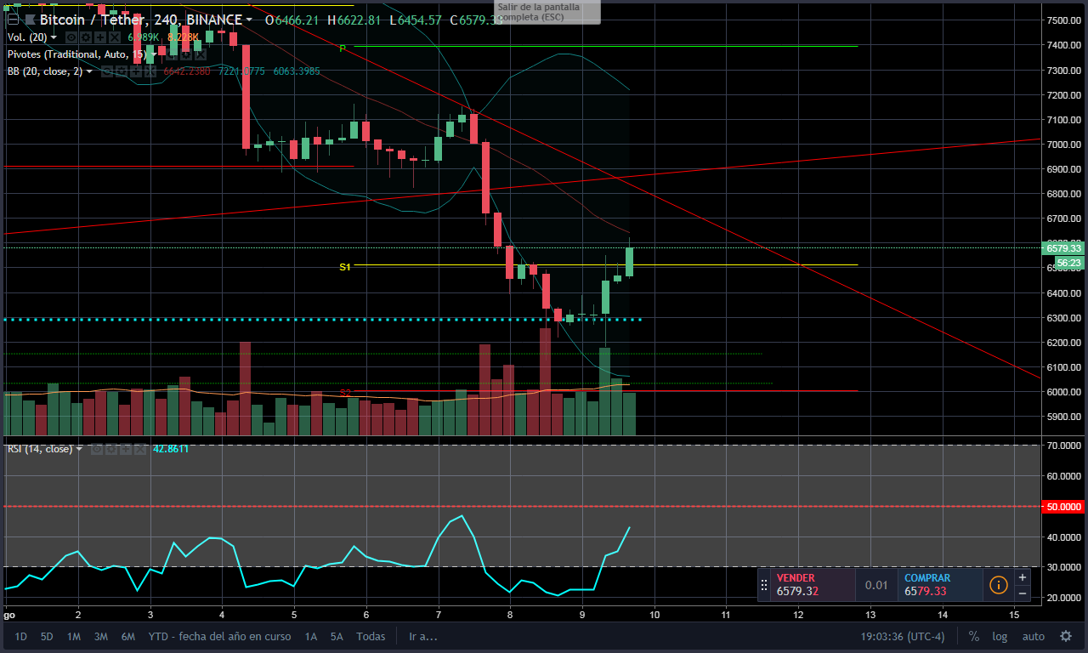Viewport: 1088px width, 653px height.
Task: Open chart settings gear in bottom bar
Action: coord(1066,636)
